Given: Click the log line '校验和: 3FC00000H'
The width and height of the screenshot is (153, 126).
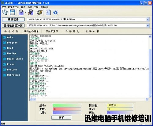Looking at the screenshot, I should pyautogui.click(x=40, y=36).
